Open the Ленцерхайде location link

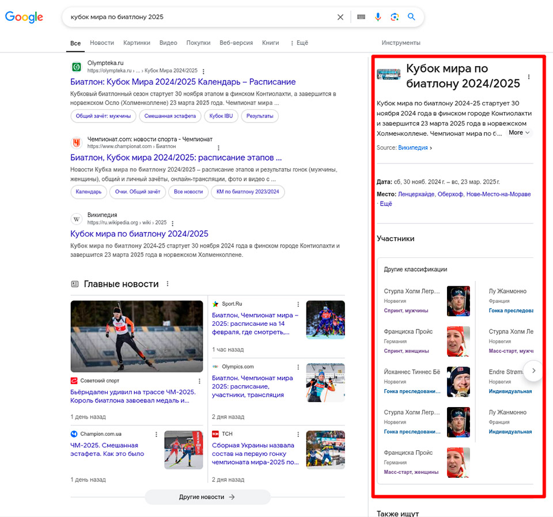pyautogui.click(x=416, y=194)
